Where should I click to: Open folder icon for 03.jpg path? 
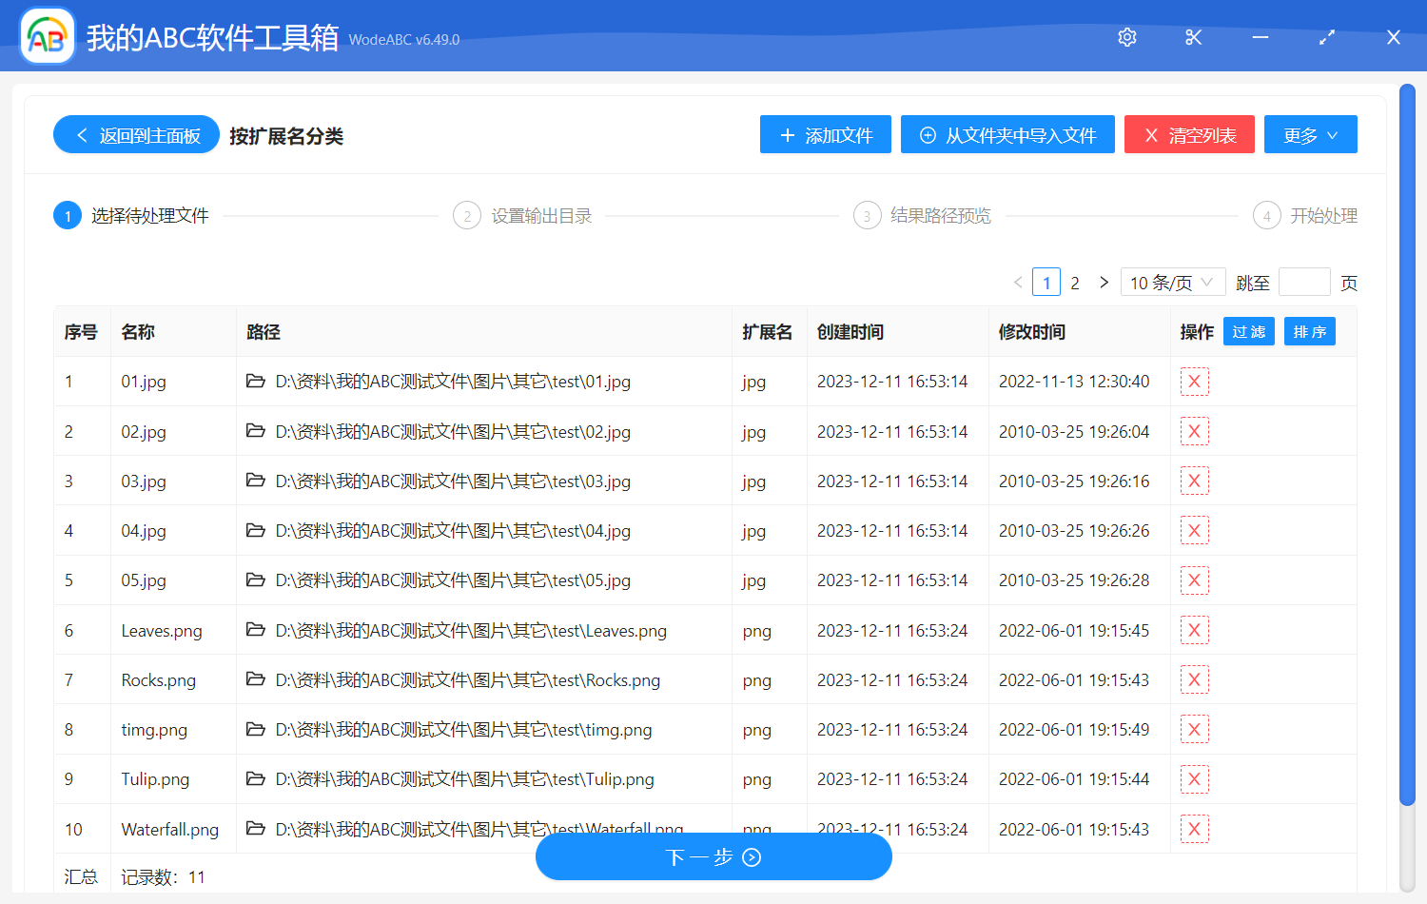(255, 481)
